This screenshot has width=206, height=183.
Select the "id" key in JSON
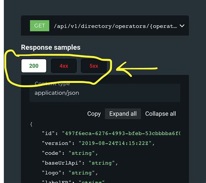point(48,133)
